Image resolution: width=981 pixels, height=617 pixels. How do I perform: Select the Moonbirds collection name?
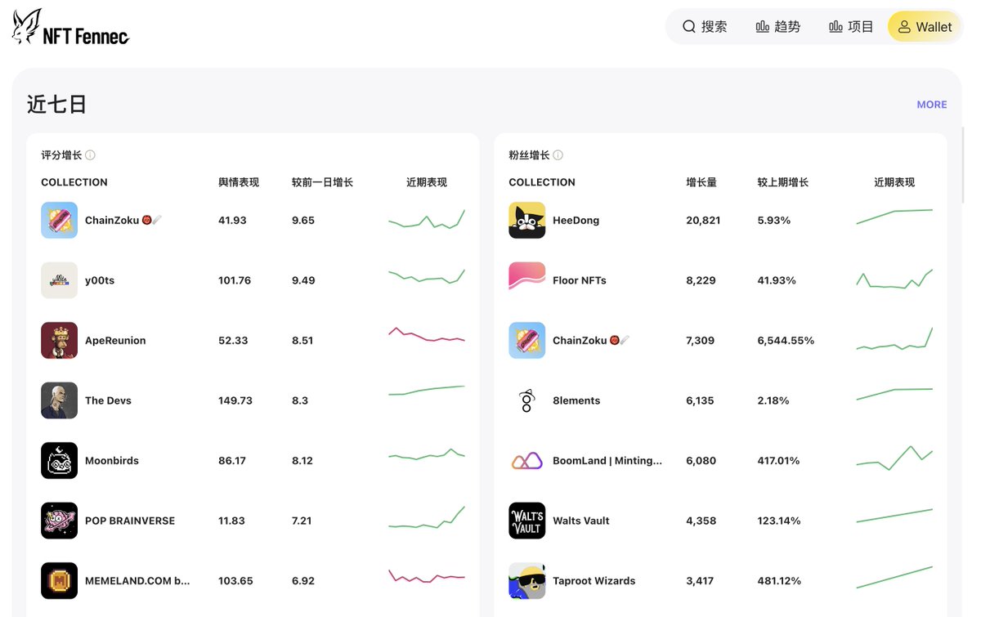click(x=112, y=461)
